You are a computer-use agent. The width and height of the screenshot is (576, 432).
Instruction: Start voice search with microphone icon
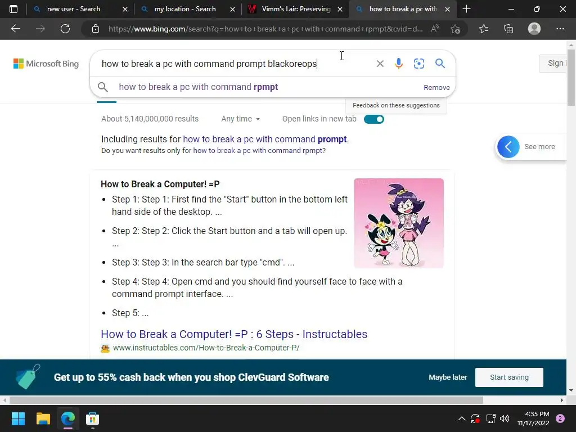coord(399,64)
